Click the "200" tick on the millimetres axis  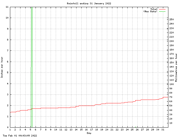click(x=171, y=41)
